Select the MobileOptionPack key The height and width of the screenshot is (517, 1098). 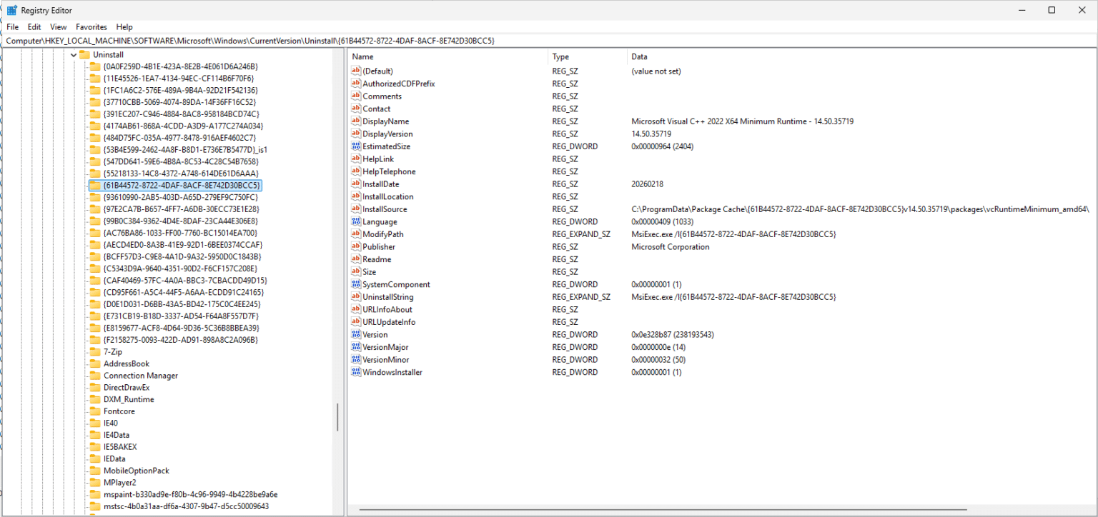tap(137, 471)
